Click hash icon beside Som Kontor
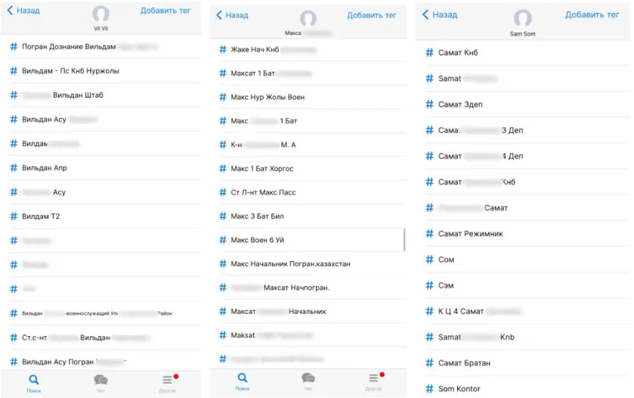Image resolution: width=634 pixels, height=398 pixels. tap(430, 389)
